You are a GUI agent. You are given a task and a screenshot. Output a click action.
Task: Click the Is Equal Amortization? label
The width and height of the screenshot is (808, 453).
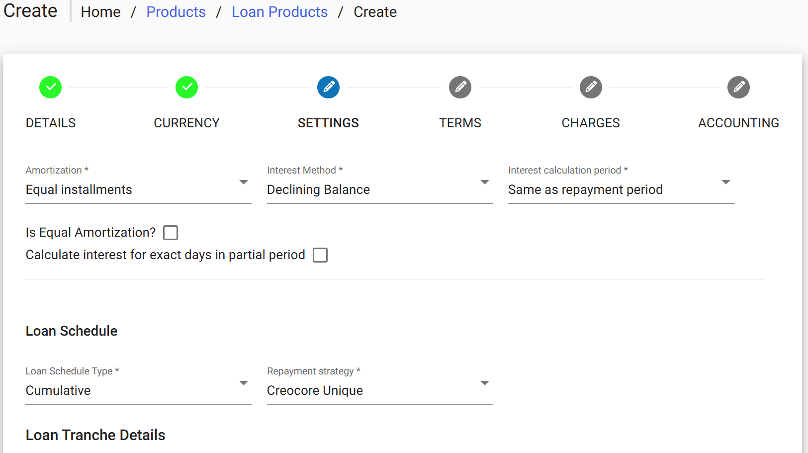pyautogui.click(x=91, y=232)
